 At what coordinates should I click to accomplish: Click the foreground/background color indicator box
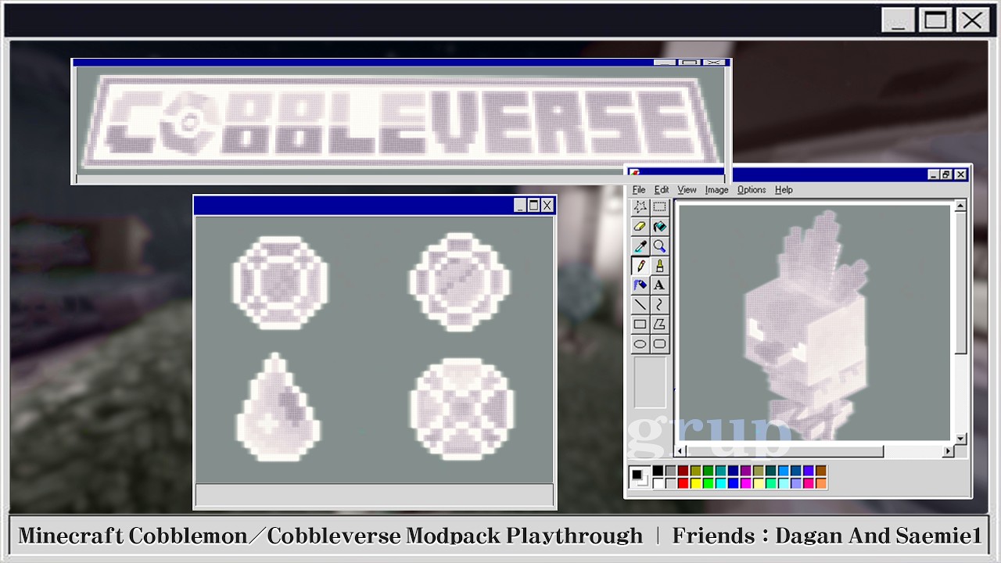coord(640,477)
